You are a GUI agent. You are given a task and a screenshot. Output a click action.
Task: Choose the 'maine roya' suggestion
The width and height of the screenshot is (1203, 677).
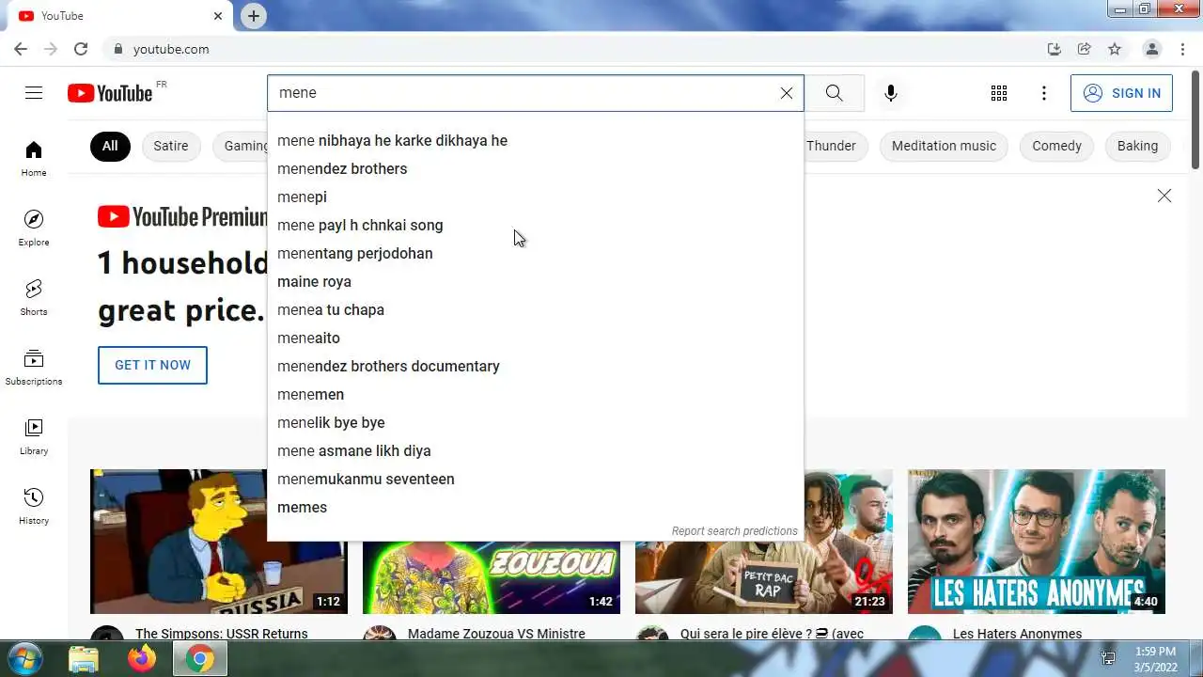[536, 282]
